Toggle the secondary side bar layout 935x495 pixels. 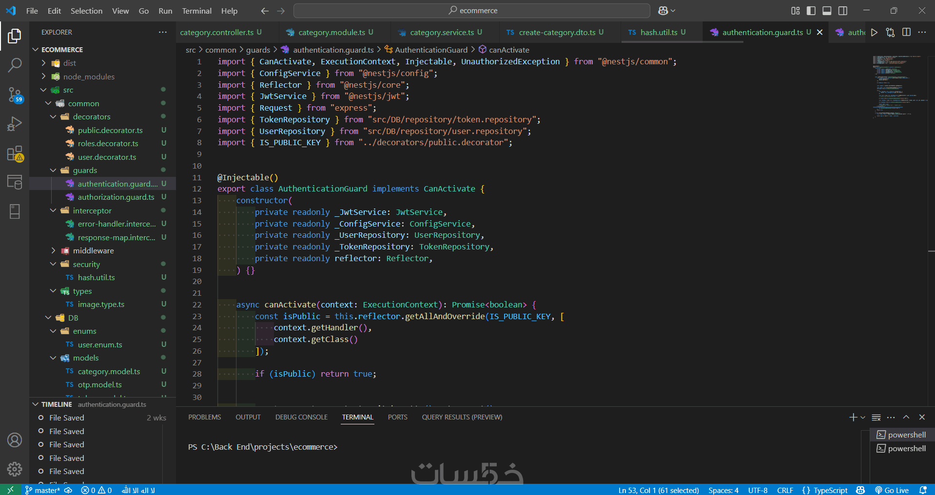coord(843,11)
